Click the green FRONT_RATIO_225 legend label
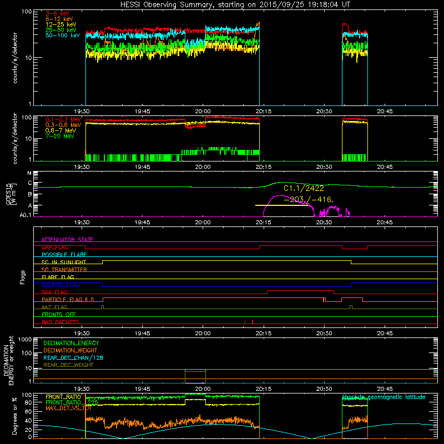Viewport: 444px width, 444px height. pos(72,402)
